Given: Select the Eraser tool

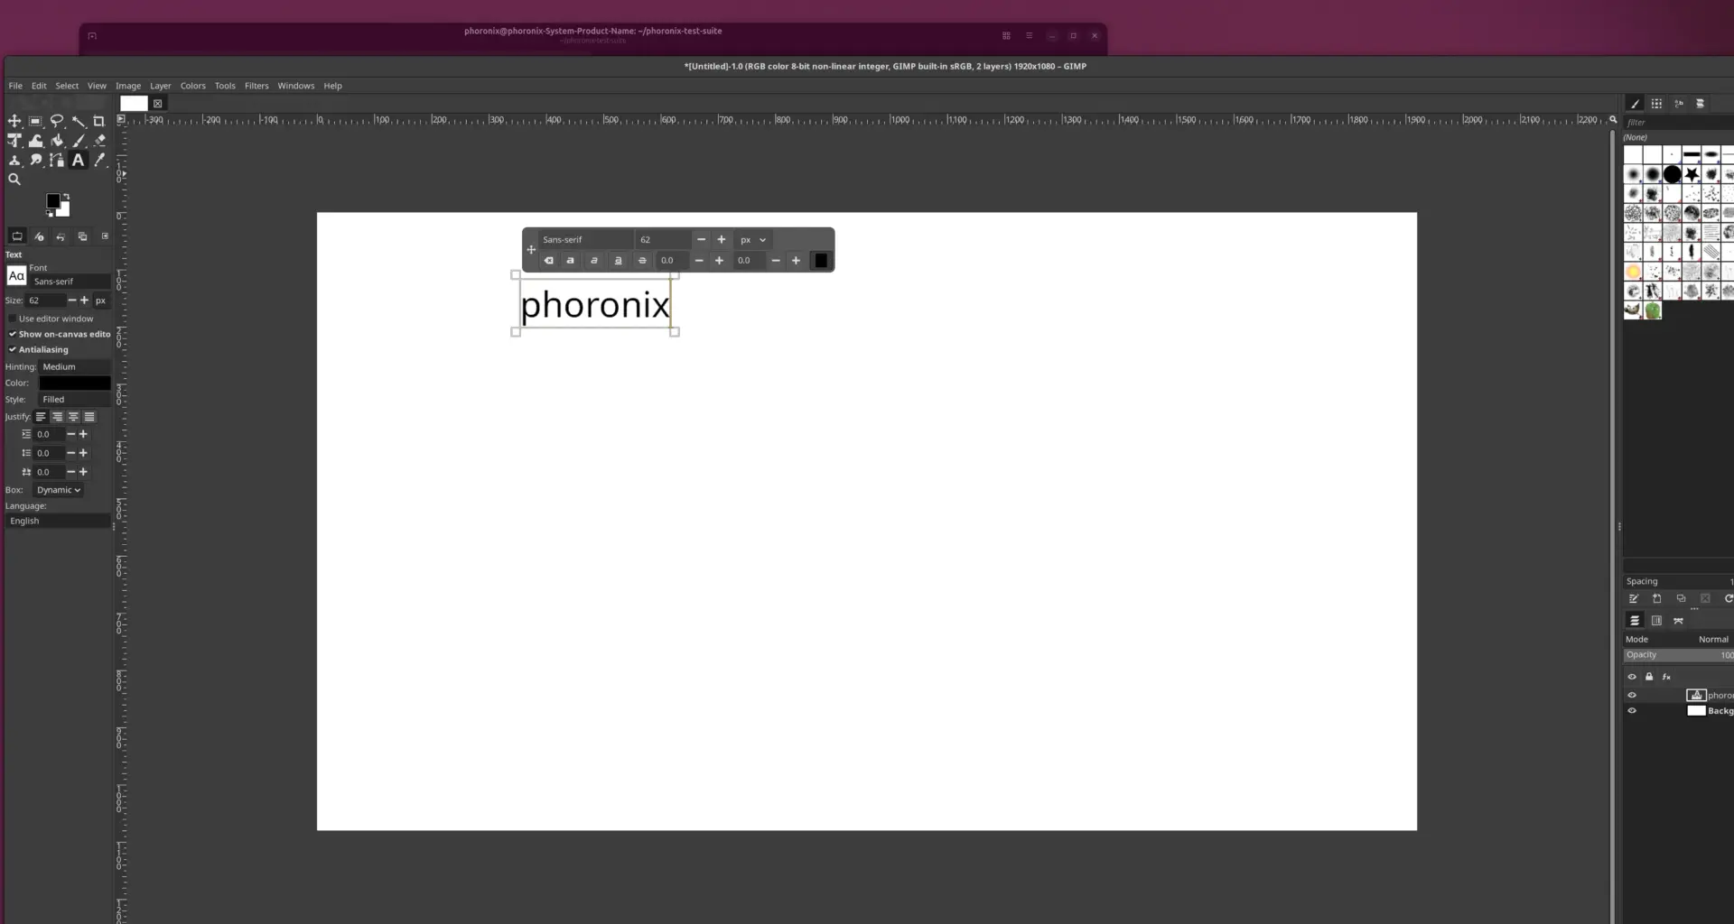Looking at the screenshot, I should click(x=99, y=141).
